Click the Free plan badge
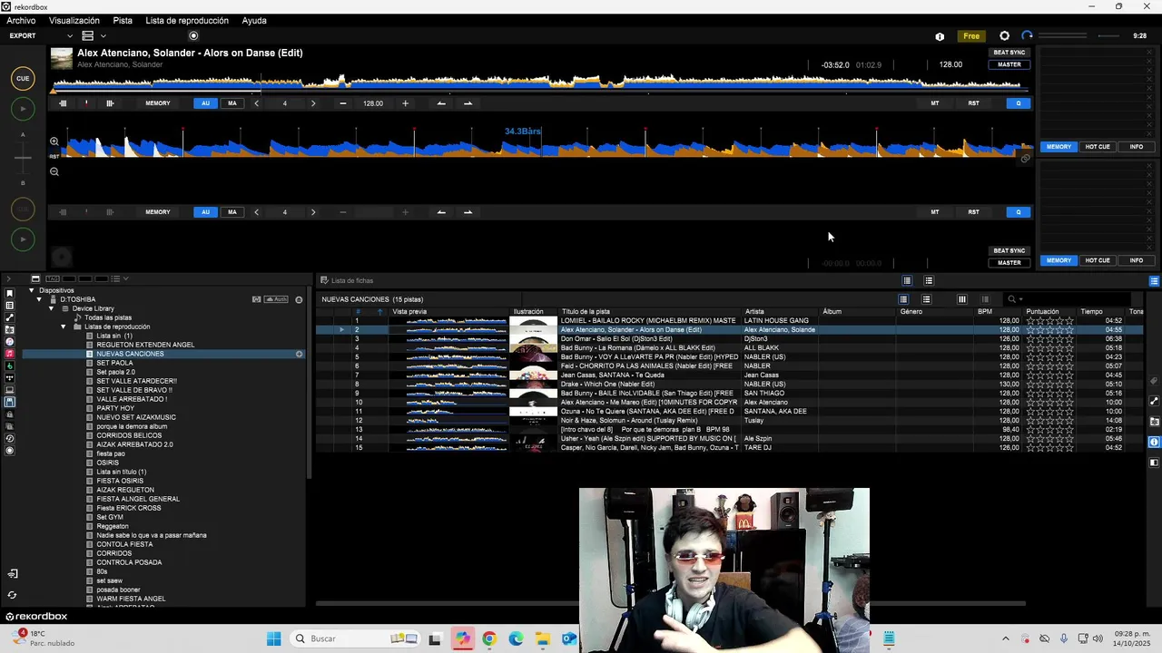 click(x=971, y=36)
